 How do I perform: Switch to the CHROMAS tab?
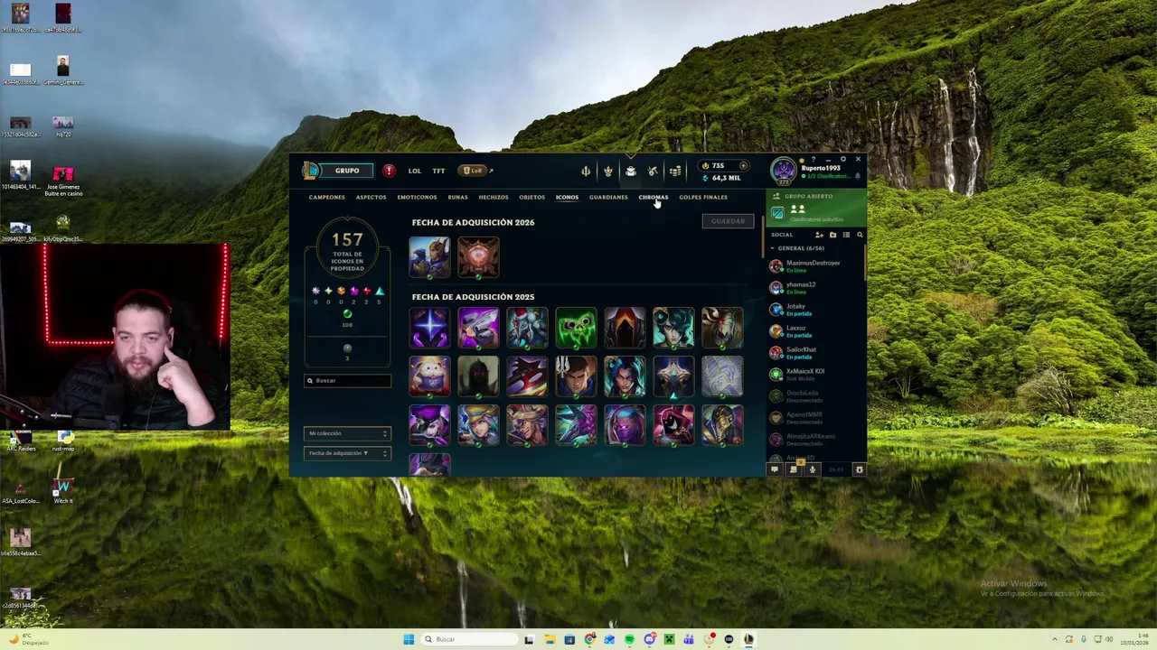(654, 197)
